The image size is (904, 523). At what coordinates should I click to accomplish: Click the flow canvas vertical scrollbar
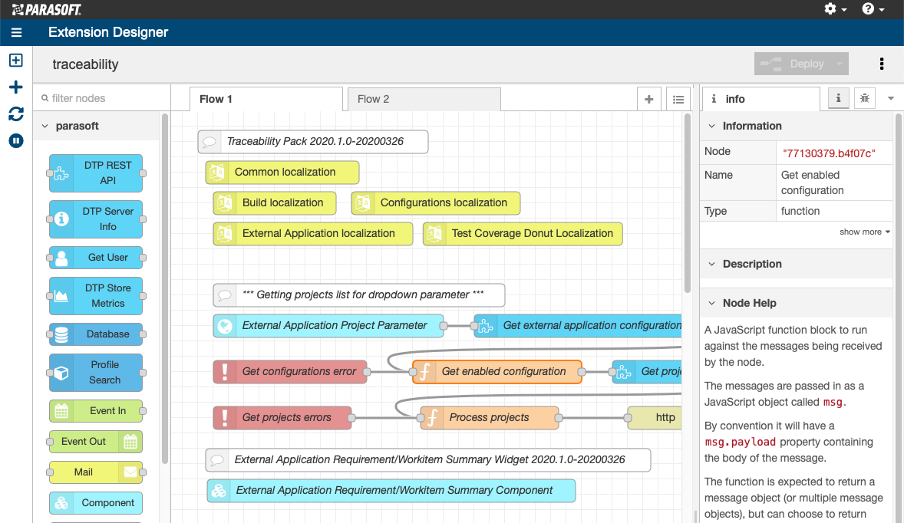(688, 203)
